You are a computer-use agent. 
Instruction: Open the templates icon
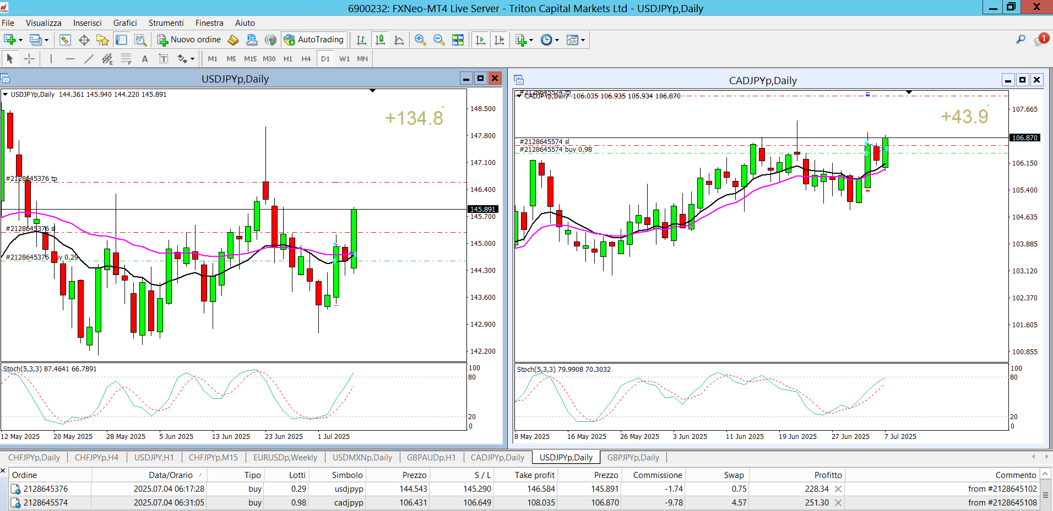tap(572, 40)
